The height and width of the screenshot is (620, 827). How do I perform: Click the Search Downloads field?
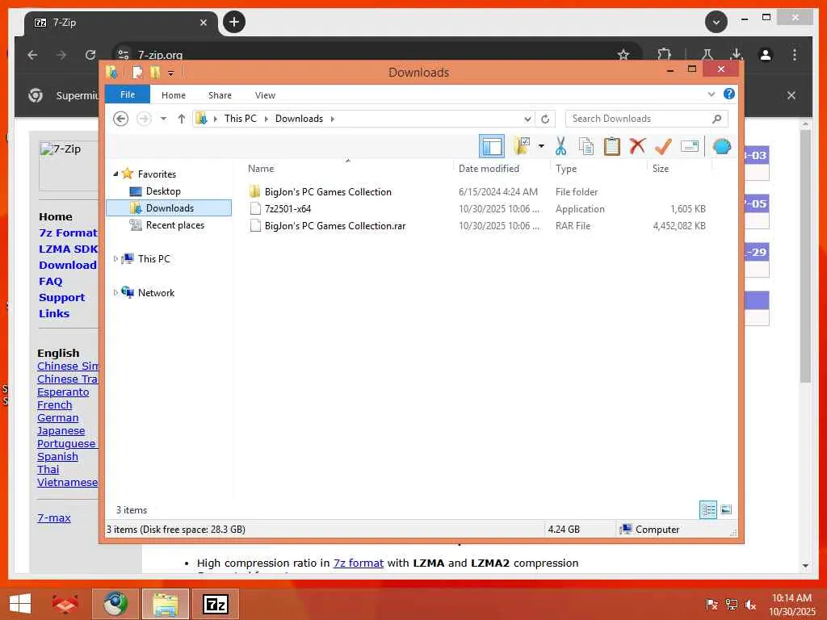pyautogui.click(x=646, y=119)
